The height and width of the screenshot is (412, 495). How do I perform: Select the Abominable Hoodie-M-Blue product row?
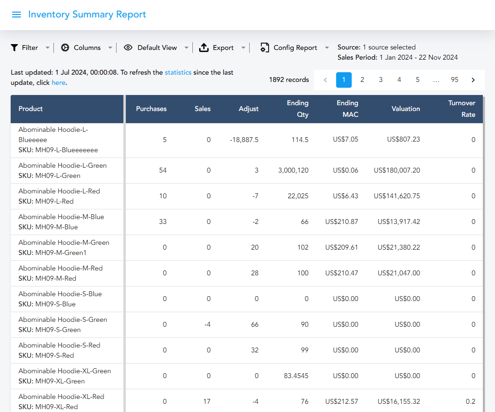pyautogui.click(x=61, y=222)
